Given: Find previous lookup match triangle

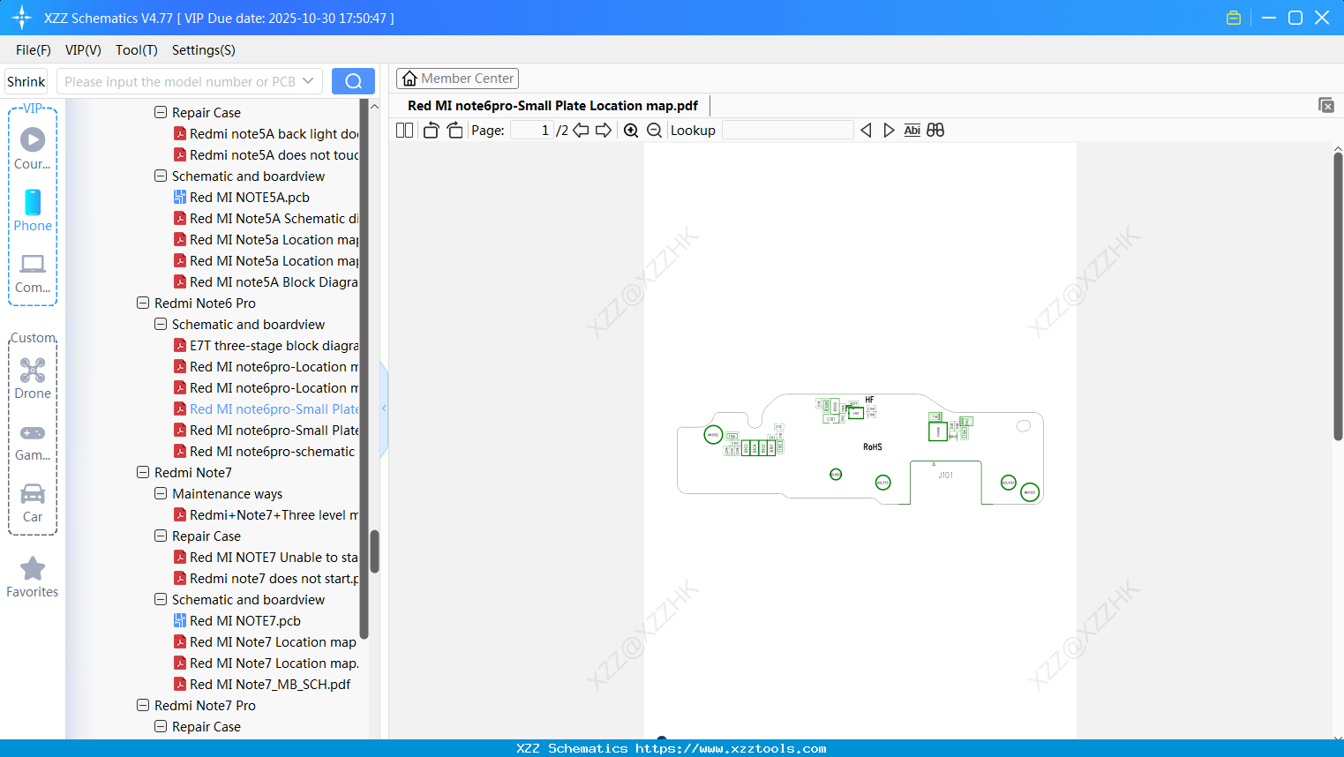Looking at the screenshot, I should [x=866, y=131].
